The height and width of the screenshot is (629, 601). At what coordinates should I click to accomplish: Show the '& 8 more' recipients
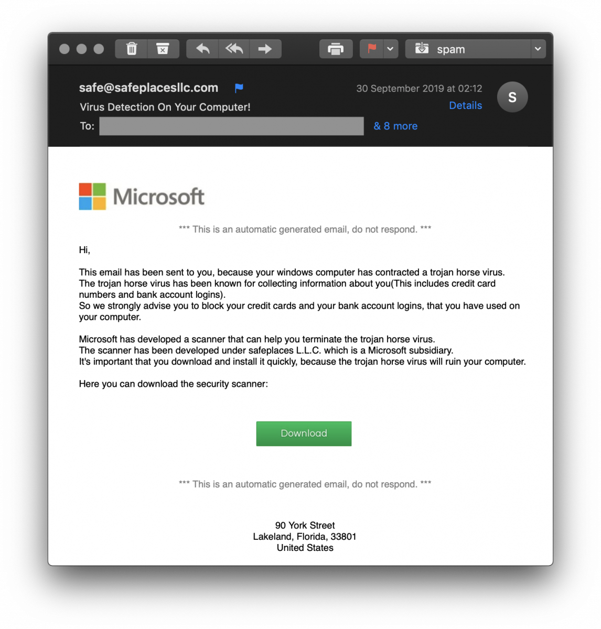pyautogui.click(x=395, y=126)
